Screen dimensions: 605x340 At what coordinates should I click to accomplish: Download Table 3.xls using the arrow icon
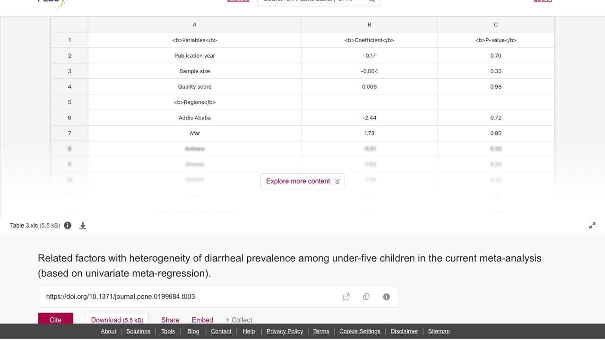point(83,225)
